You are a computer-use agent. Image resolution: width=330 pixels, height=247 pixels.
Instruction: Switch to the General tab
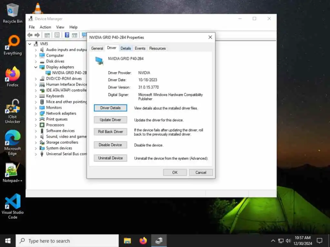pyautogui.click(x=97, y=48)
